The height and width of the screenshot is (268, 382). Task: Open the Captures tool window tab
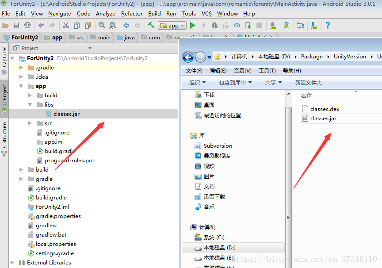(x=4, y=61)
